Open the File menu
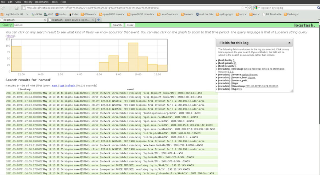The image size is (320, 175). [x=3, y=2]
